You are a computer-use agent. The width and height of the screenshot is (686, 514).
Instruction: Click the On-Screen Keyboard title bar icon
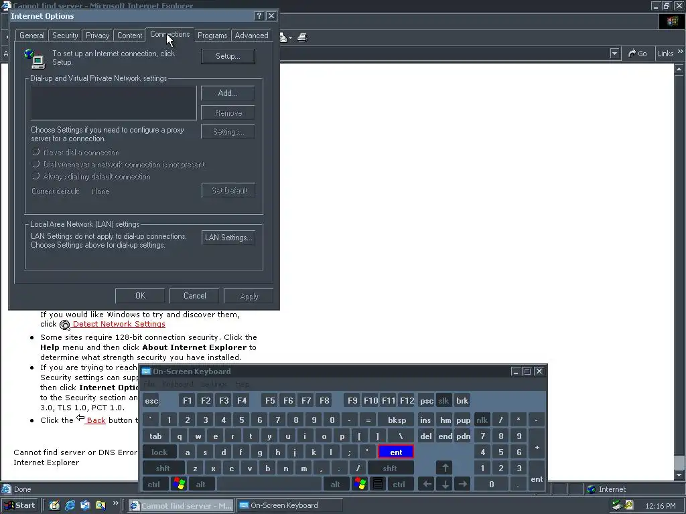(x=146, y=371)
